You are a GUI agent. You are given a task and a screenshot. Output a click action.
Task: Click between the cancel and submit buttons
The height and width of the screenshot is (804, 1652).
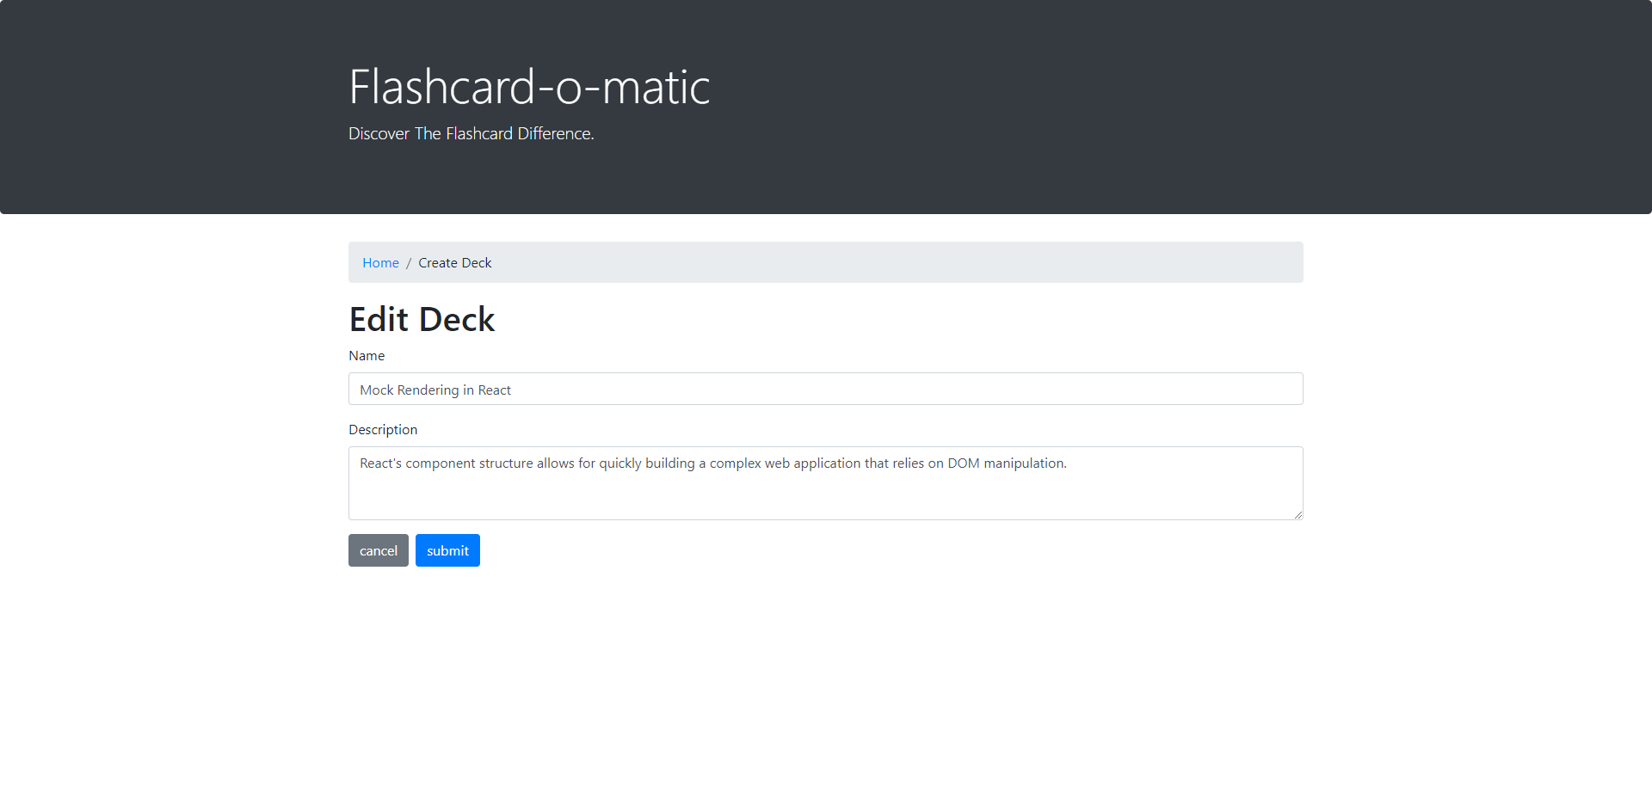(x=411, y=550)
